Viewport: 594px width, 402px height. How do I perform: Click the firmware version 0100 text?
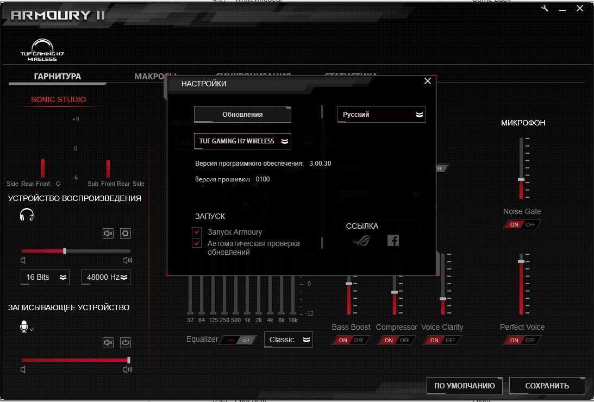[262, 179]
